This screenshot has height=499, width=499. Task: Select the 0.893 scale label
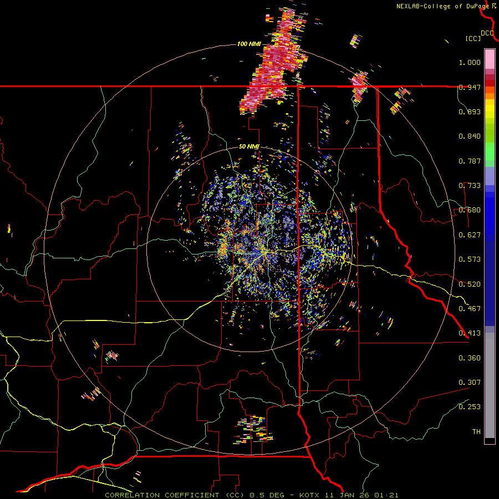click(470, 111)
